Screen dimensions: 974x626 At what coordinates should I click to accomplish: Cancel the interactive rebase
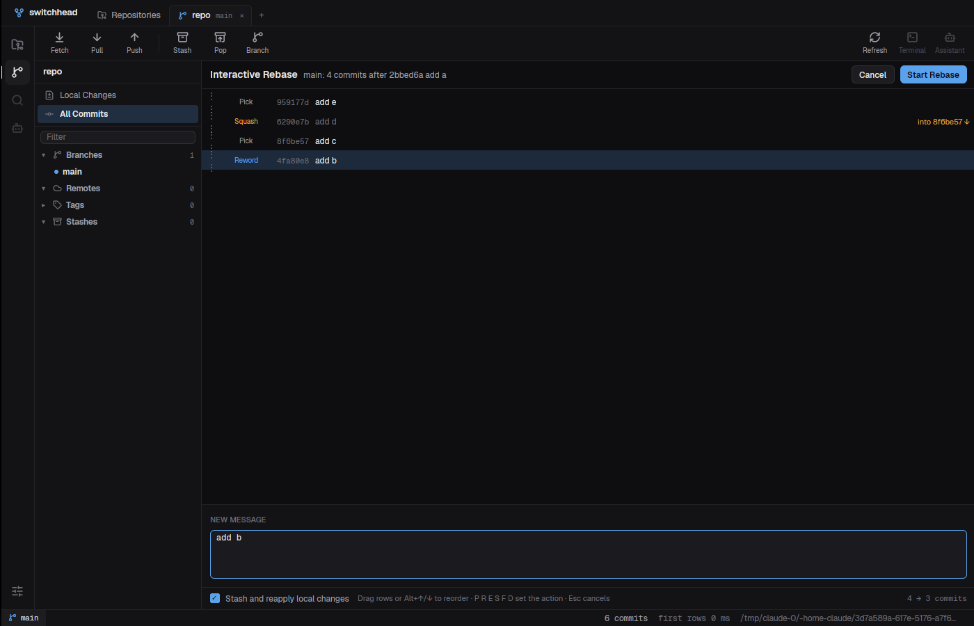tap(872, 74)
